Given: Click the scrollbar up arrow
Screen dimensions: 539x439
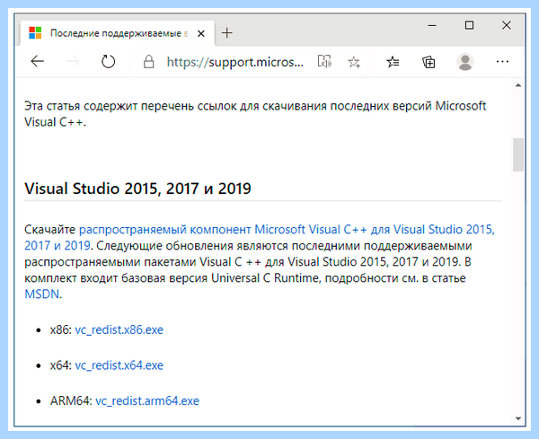Looking at the screenshot, I should 518,85.
